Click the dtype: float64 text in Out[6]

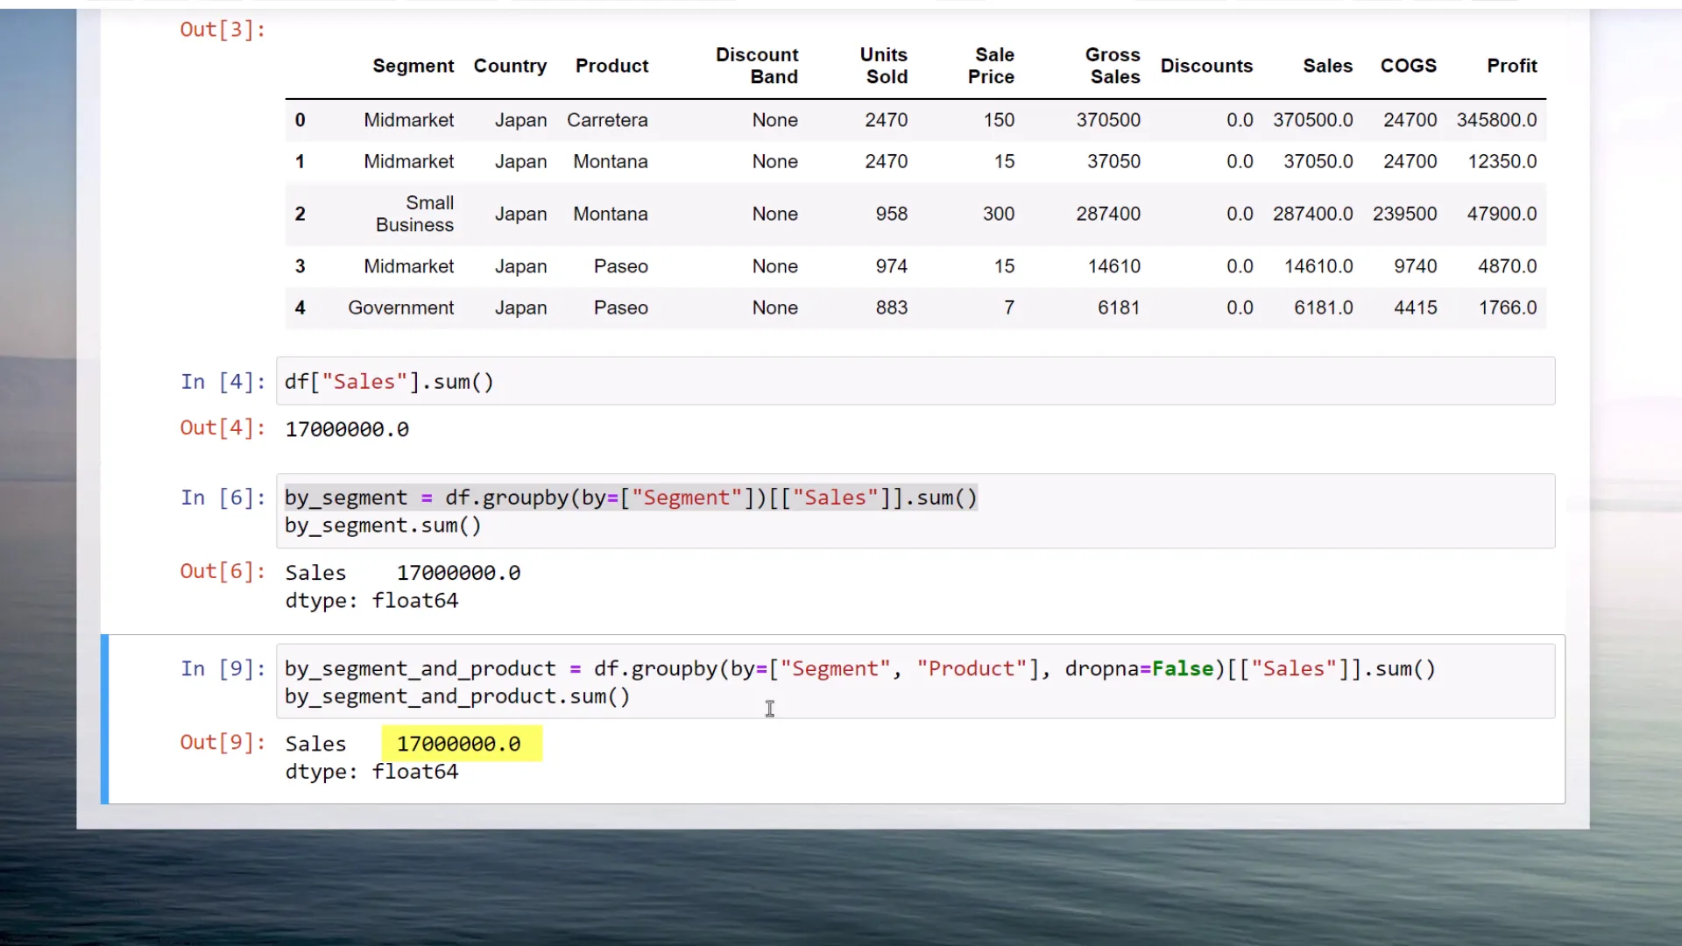(x=371, y=601)
